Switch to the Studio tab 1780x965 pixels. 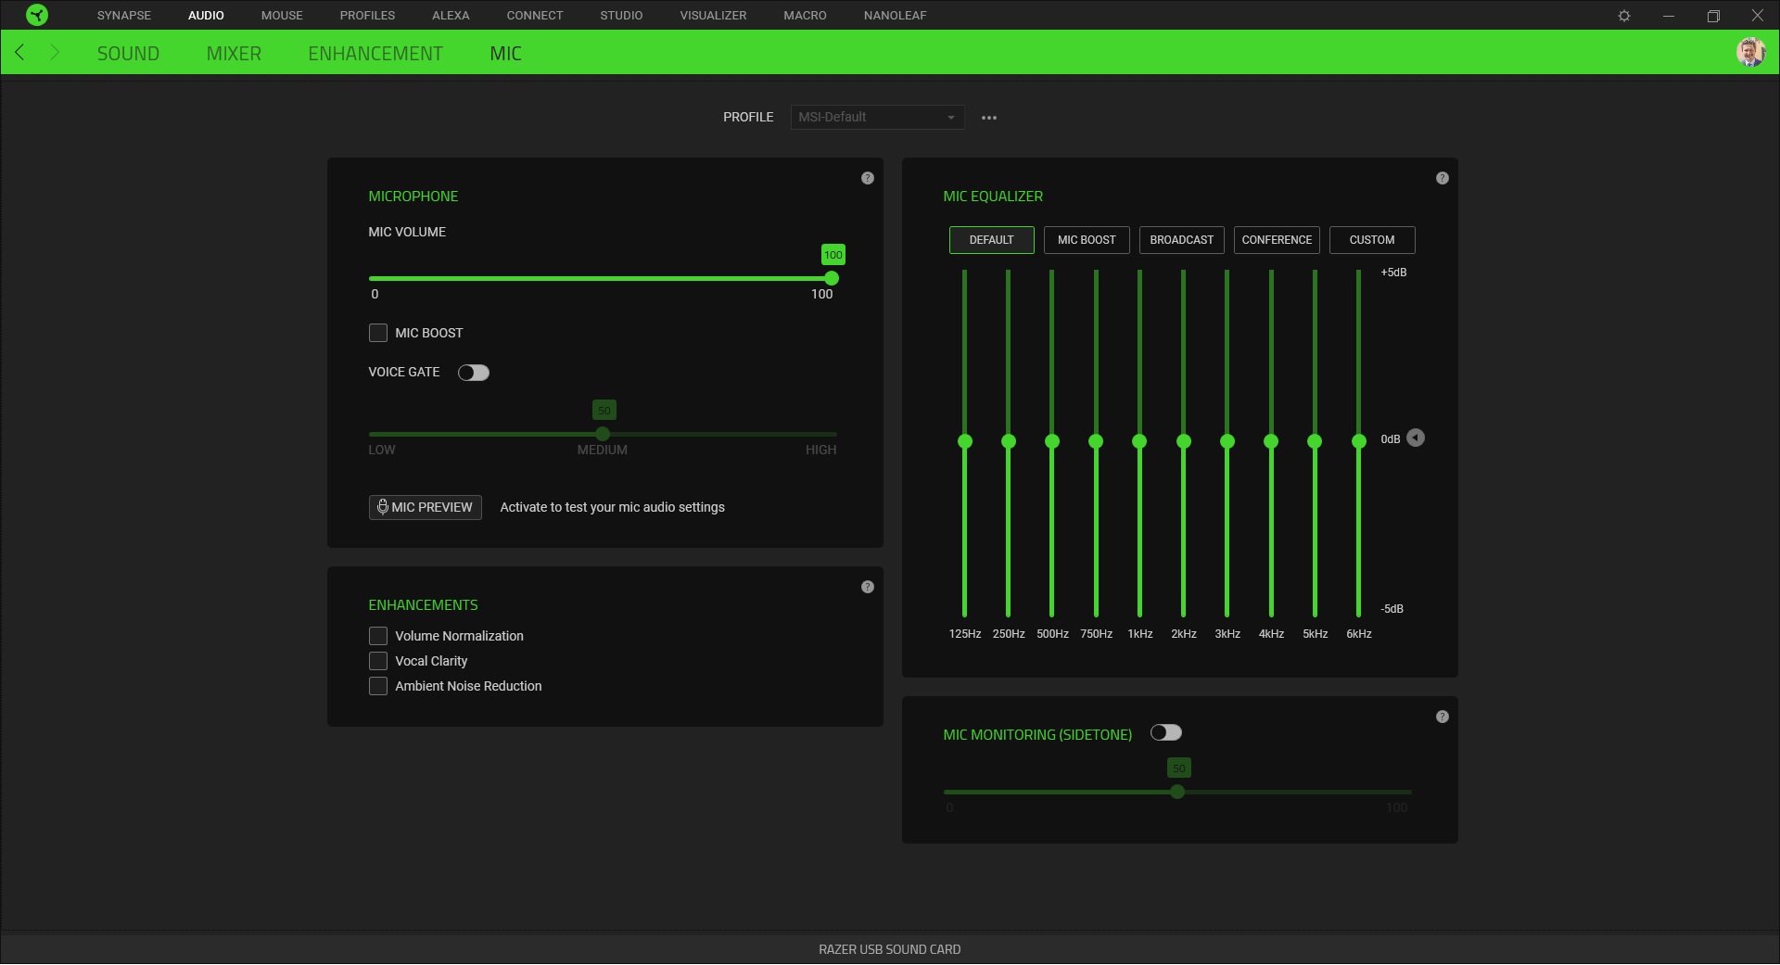click(x=621, y=16)
